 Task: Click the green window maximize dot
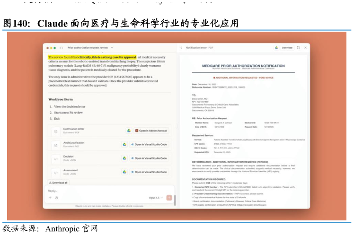click(54, 48)
